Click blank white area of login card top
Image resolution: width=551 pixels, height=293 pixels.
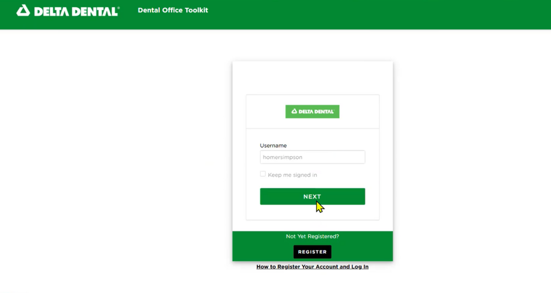[312, 77]
